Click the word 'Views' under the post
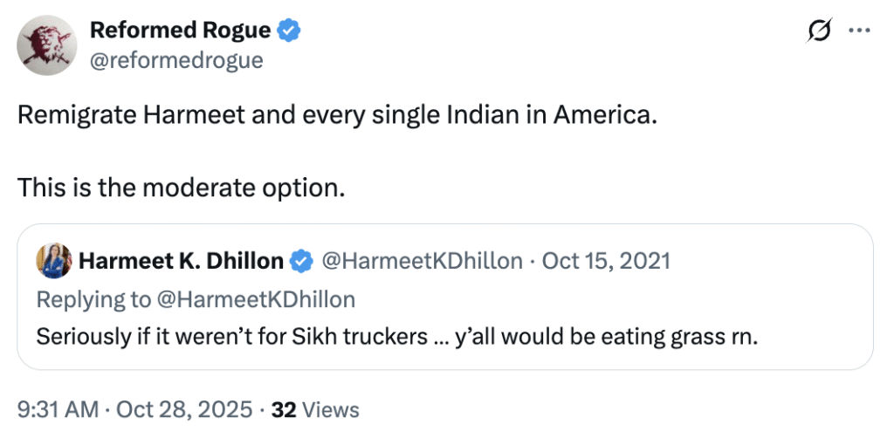 [x=329, y=409]
